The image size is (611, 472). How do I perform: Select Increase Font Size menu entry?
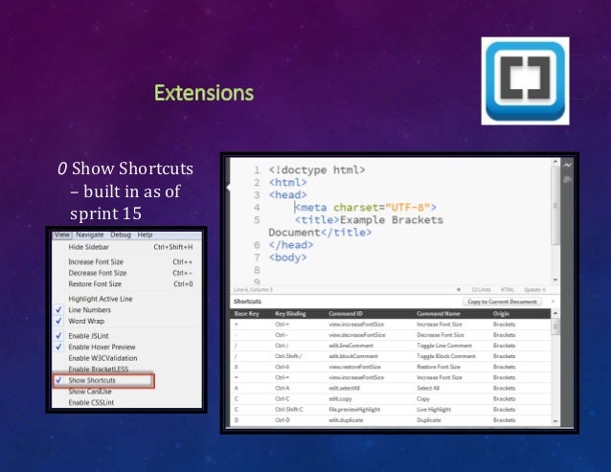coord(127,261)
